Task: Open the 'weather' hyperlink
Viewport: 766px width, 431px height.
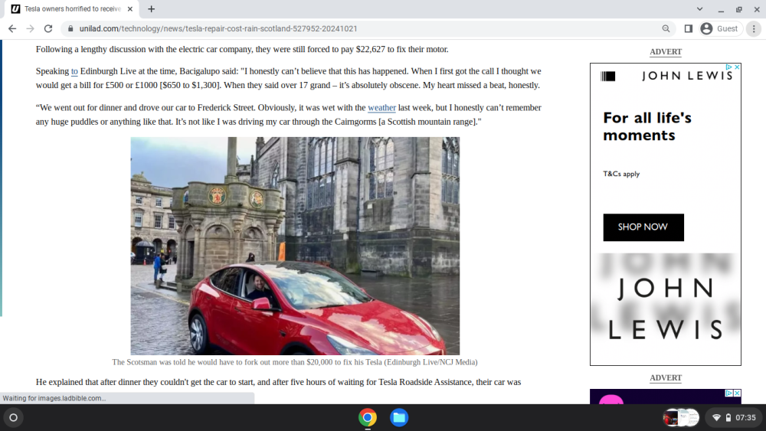Action: [381, 108]
